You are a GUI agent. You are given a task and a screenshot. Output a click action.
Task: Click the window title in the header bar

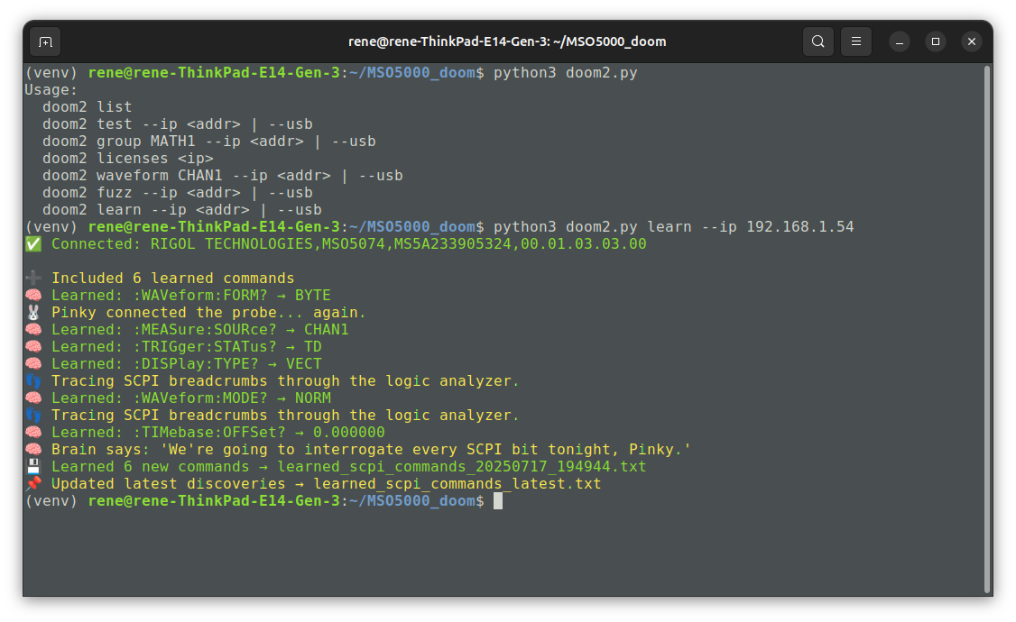click(x=507, y=41)
